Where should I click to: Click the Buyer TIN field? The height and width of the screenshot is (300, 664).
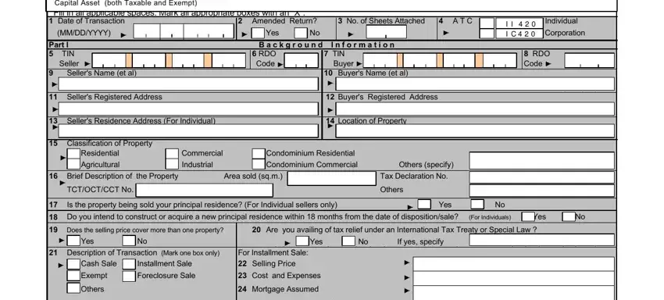click(x=440, y=61)
